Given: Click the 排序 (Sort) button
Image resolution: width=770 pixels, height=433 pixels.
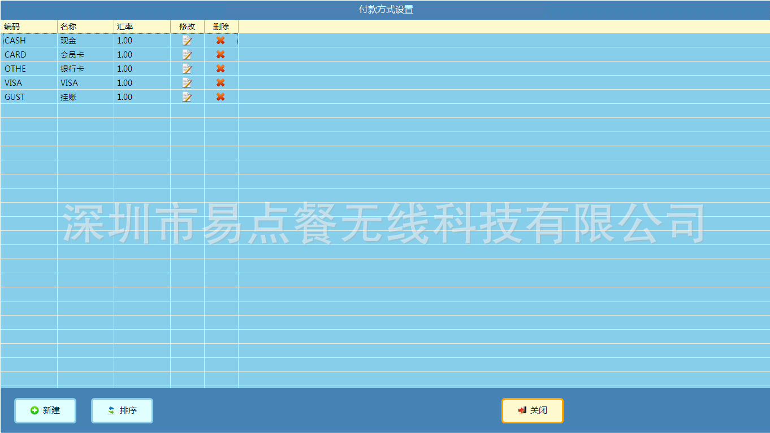Looking at the screenshot, I should pyautogui.click(x=122, y=410).
